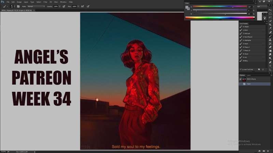Enable pressure for size icon
273x153 pixels.
(x=88, y=6)
